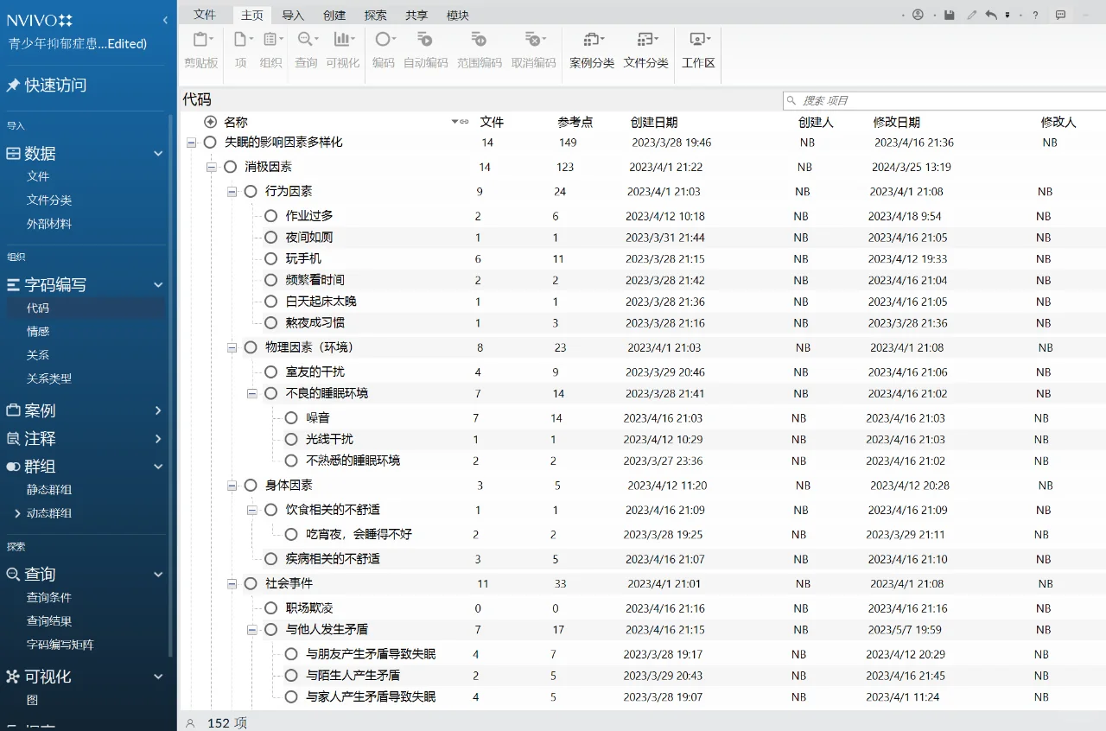Image resolution: width=1106 pixels, height=731 pixels.
Task: Select the circle for 职场欺凌 code
Action: pyautogui.click(x=271, y=607)
